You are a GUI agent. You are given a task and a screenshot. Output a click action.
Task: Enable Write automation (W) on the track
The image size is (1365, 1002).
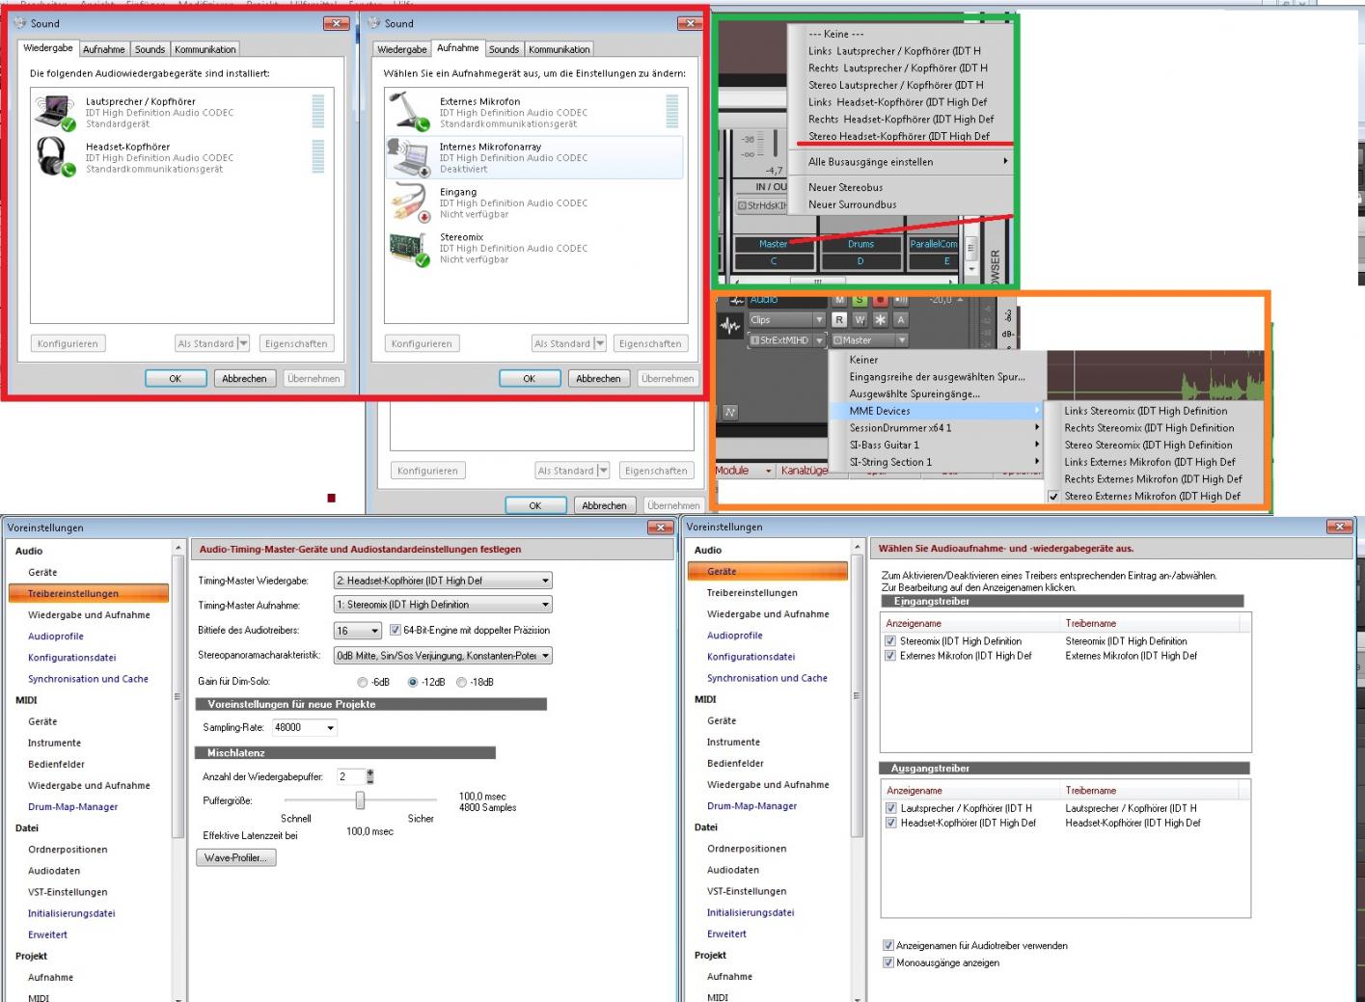click(x=860, y=319)
